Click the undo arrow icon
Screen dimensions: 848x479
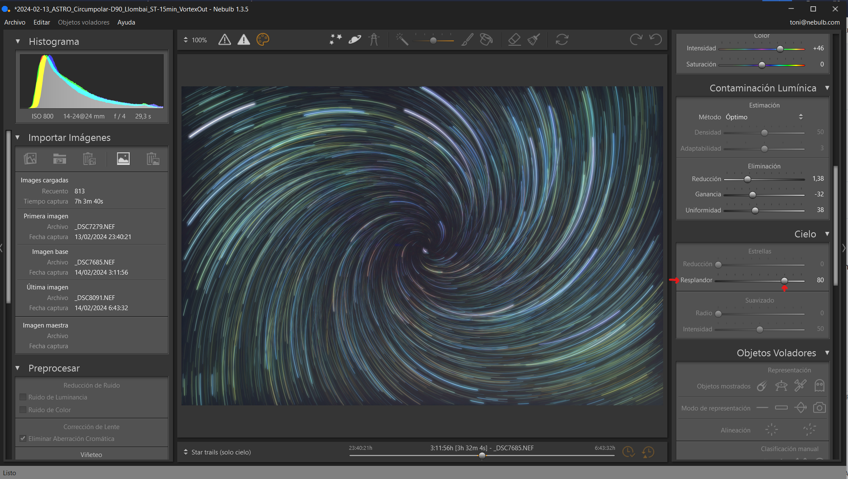[x=656, y=40]
